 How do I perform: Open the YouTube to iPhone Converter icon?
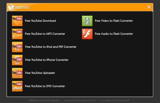pyautogui.click(x=17, y=60)
